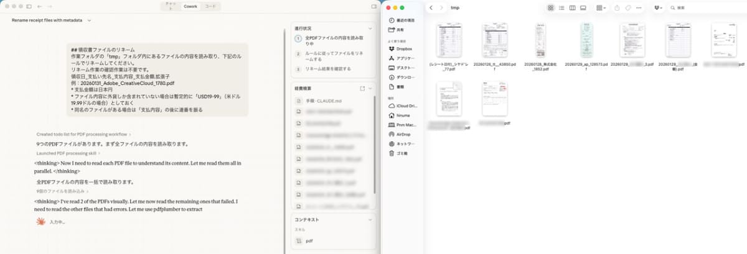Open ネットワーク in Finder sidebar
This screenshot has width=747, height=254.
(x=402, y=143)
